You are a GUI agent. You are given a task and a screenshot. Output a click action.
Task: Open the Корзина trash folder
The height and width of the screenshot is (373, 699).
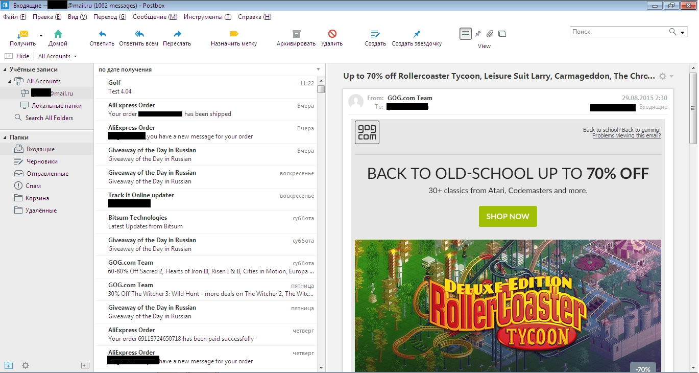point(32,198)
